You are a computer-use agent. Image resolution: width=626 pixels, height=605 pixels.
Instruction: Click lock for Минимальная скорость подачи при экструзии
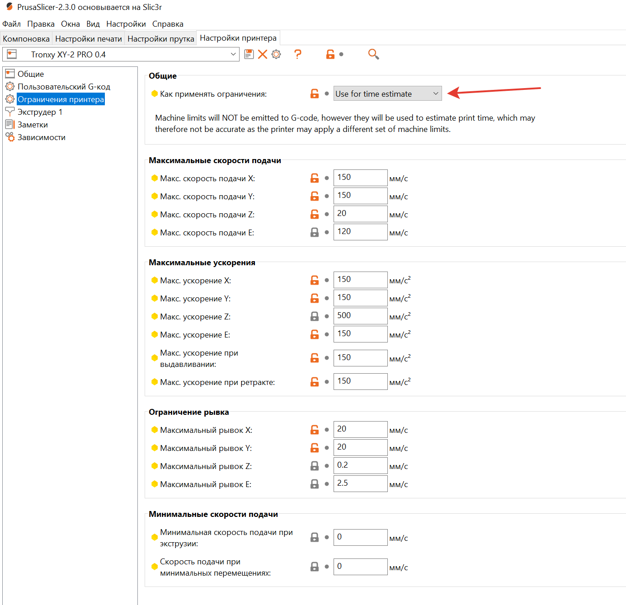pyautogui.click(x=315, y=538)
